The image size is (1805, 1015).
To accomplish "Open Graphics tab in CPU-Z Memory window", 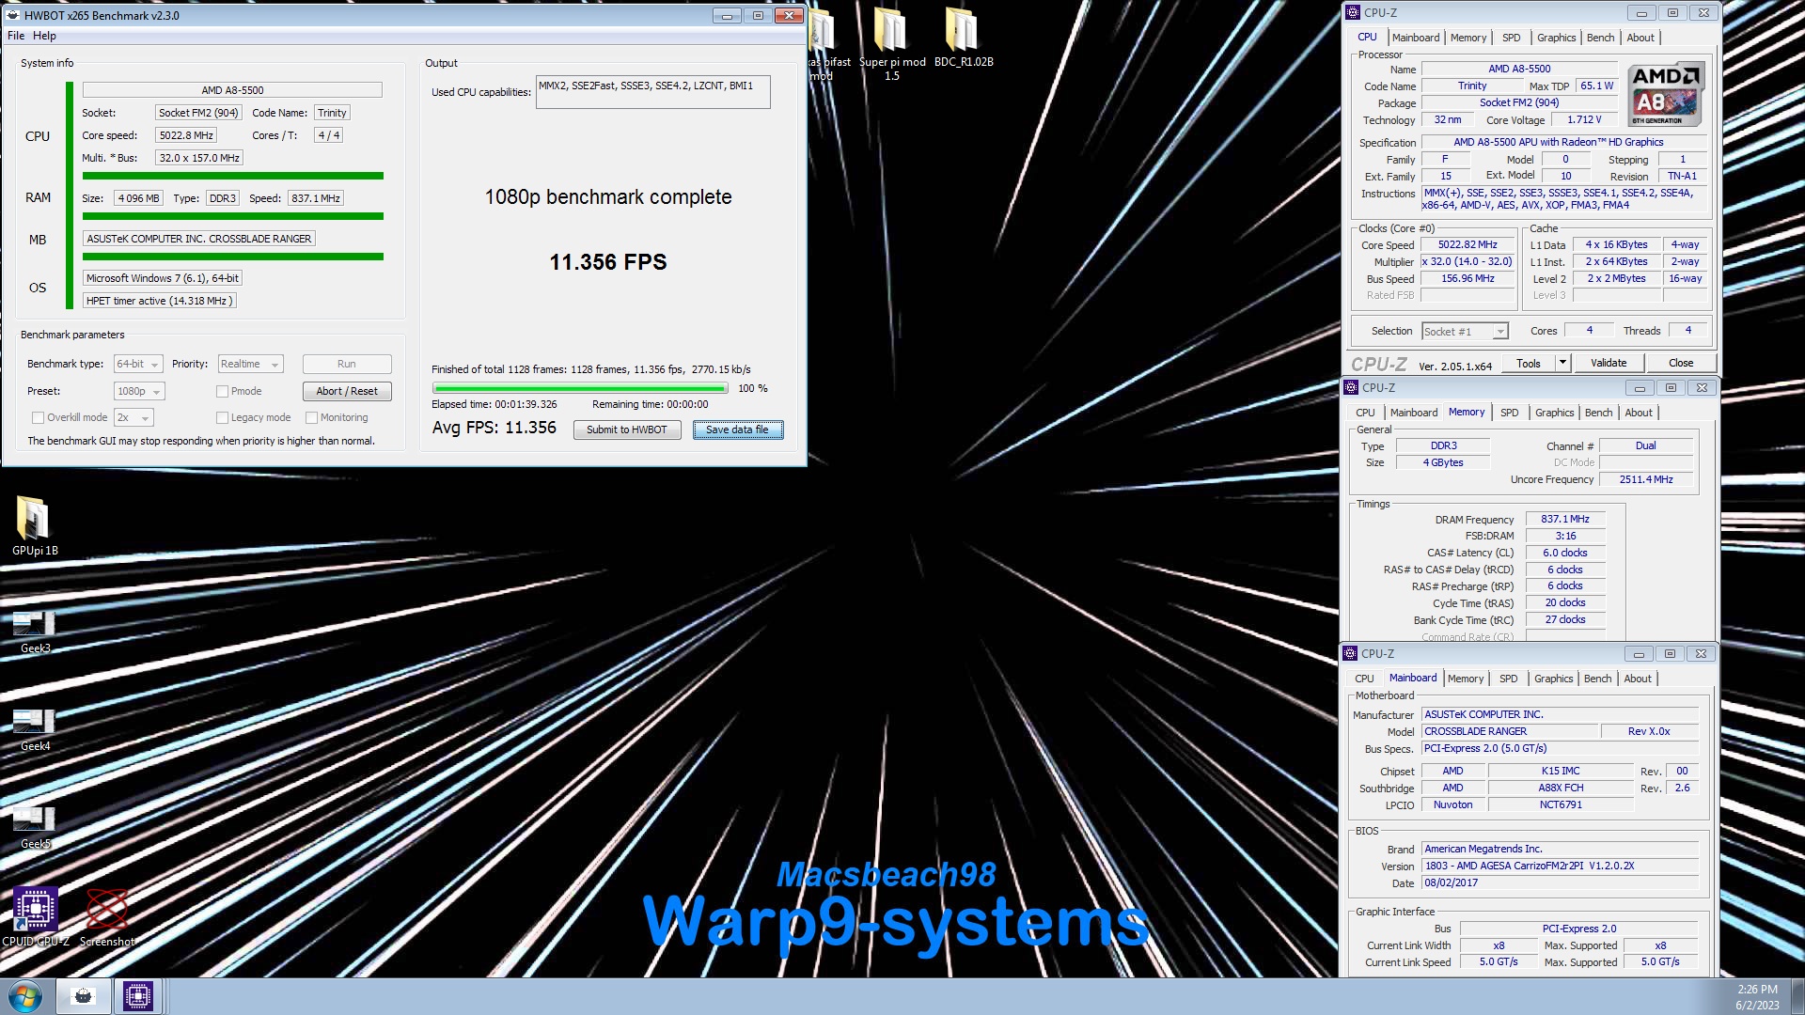I will [1554, 413].
